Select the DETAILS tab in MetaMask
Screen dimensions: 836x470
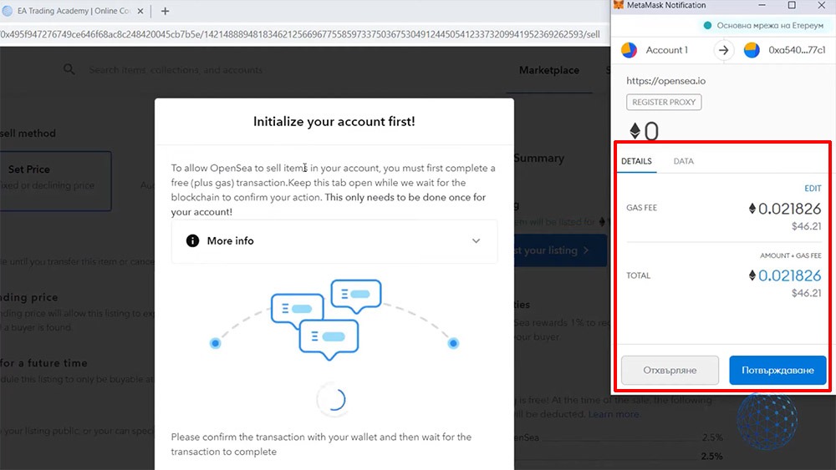click(x=636, y=161)
